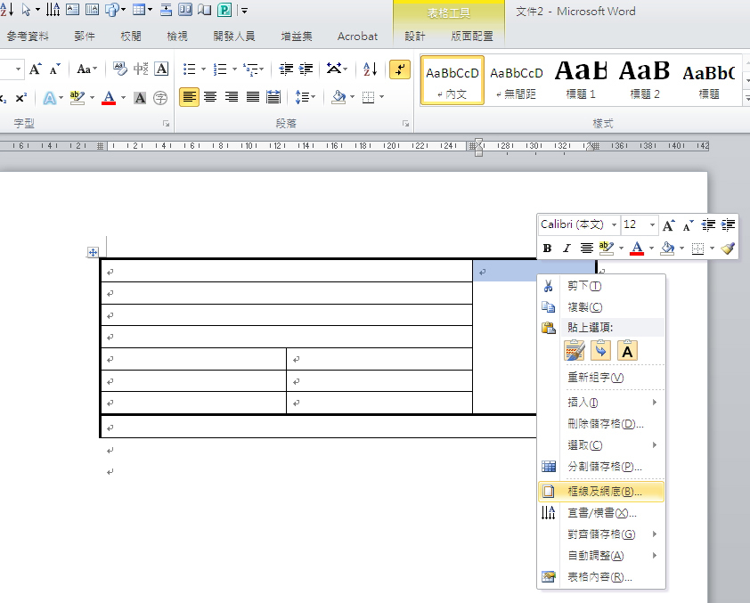Viewport: 750px width, 603px height.
Task: Click the bullet list icon in the ribbon
Action: tap(189, 69)
